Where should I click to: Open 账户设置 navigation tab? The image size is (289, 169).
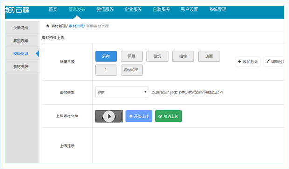pos(189,9)
